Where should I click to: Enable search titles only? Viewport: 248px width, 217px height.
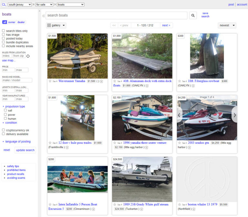(3, 31)
